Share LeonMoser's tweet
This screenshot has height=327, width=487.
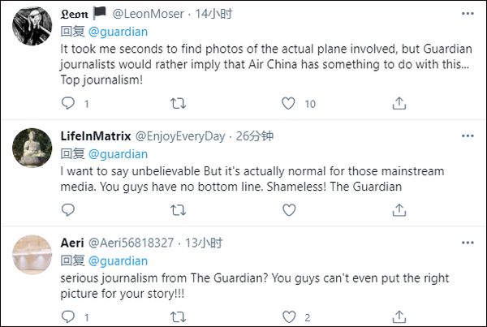pyautogui.click(x=399, y=103)
